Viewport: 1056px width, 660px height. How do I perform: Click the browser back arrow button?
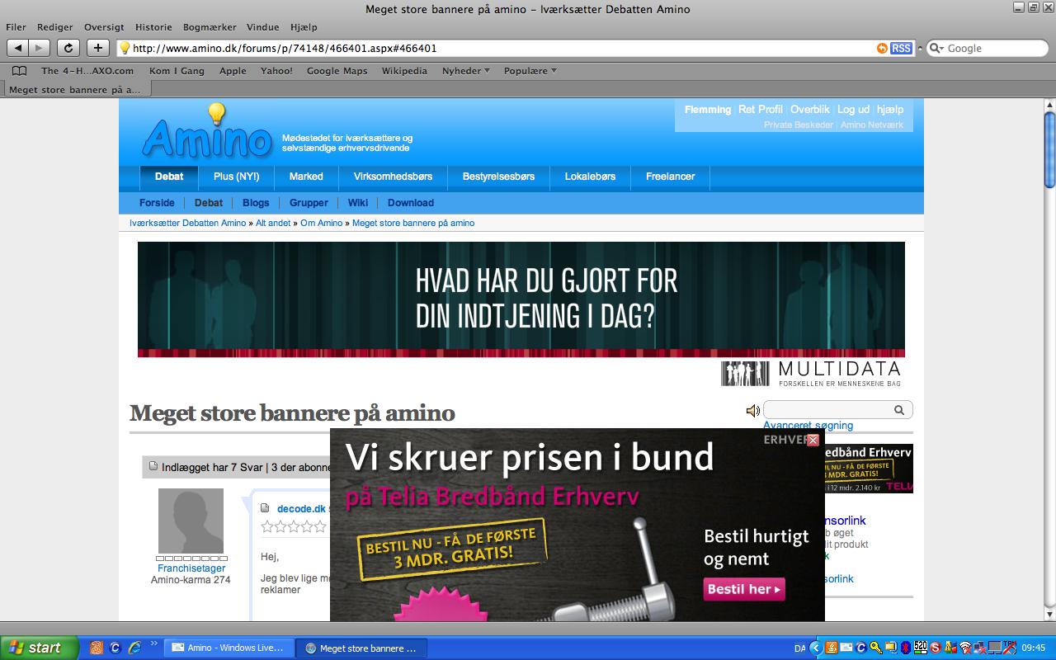(x=18, y=48)
